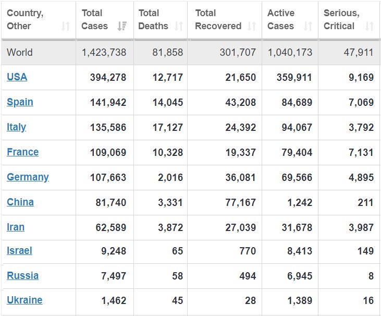Open the Spain country link
The image size is (381, 316).
20,102
